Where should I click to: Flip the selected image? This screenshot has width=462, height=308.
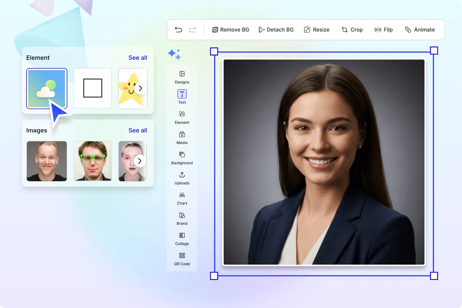pos(384,29)
